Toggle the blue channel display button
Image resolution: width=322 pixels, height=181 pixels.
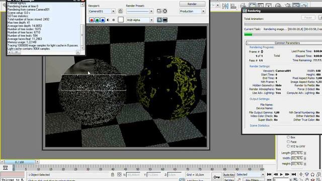pyautogui.click(x=103, y=20)
